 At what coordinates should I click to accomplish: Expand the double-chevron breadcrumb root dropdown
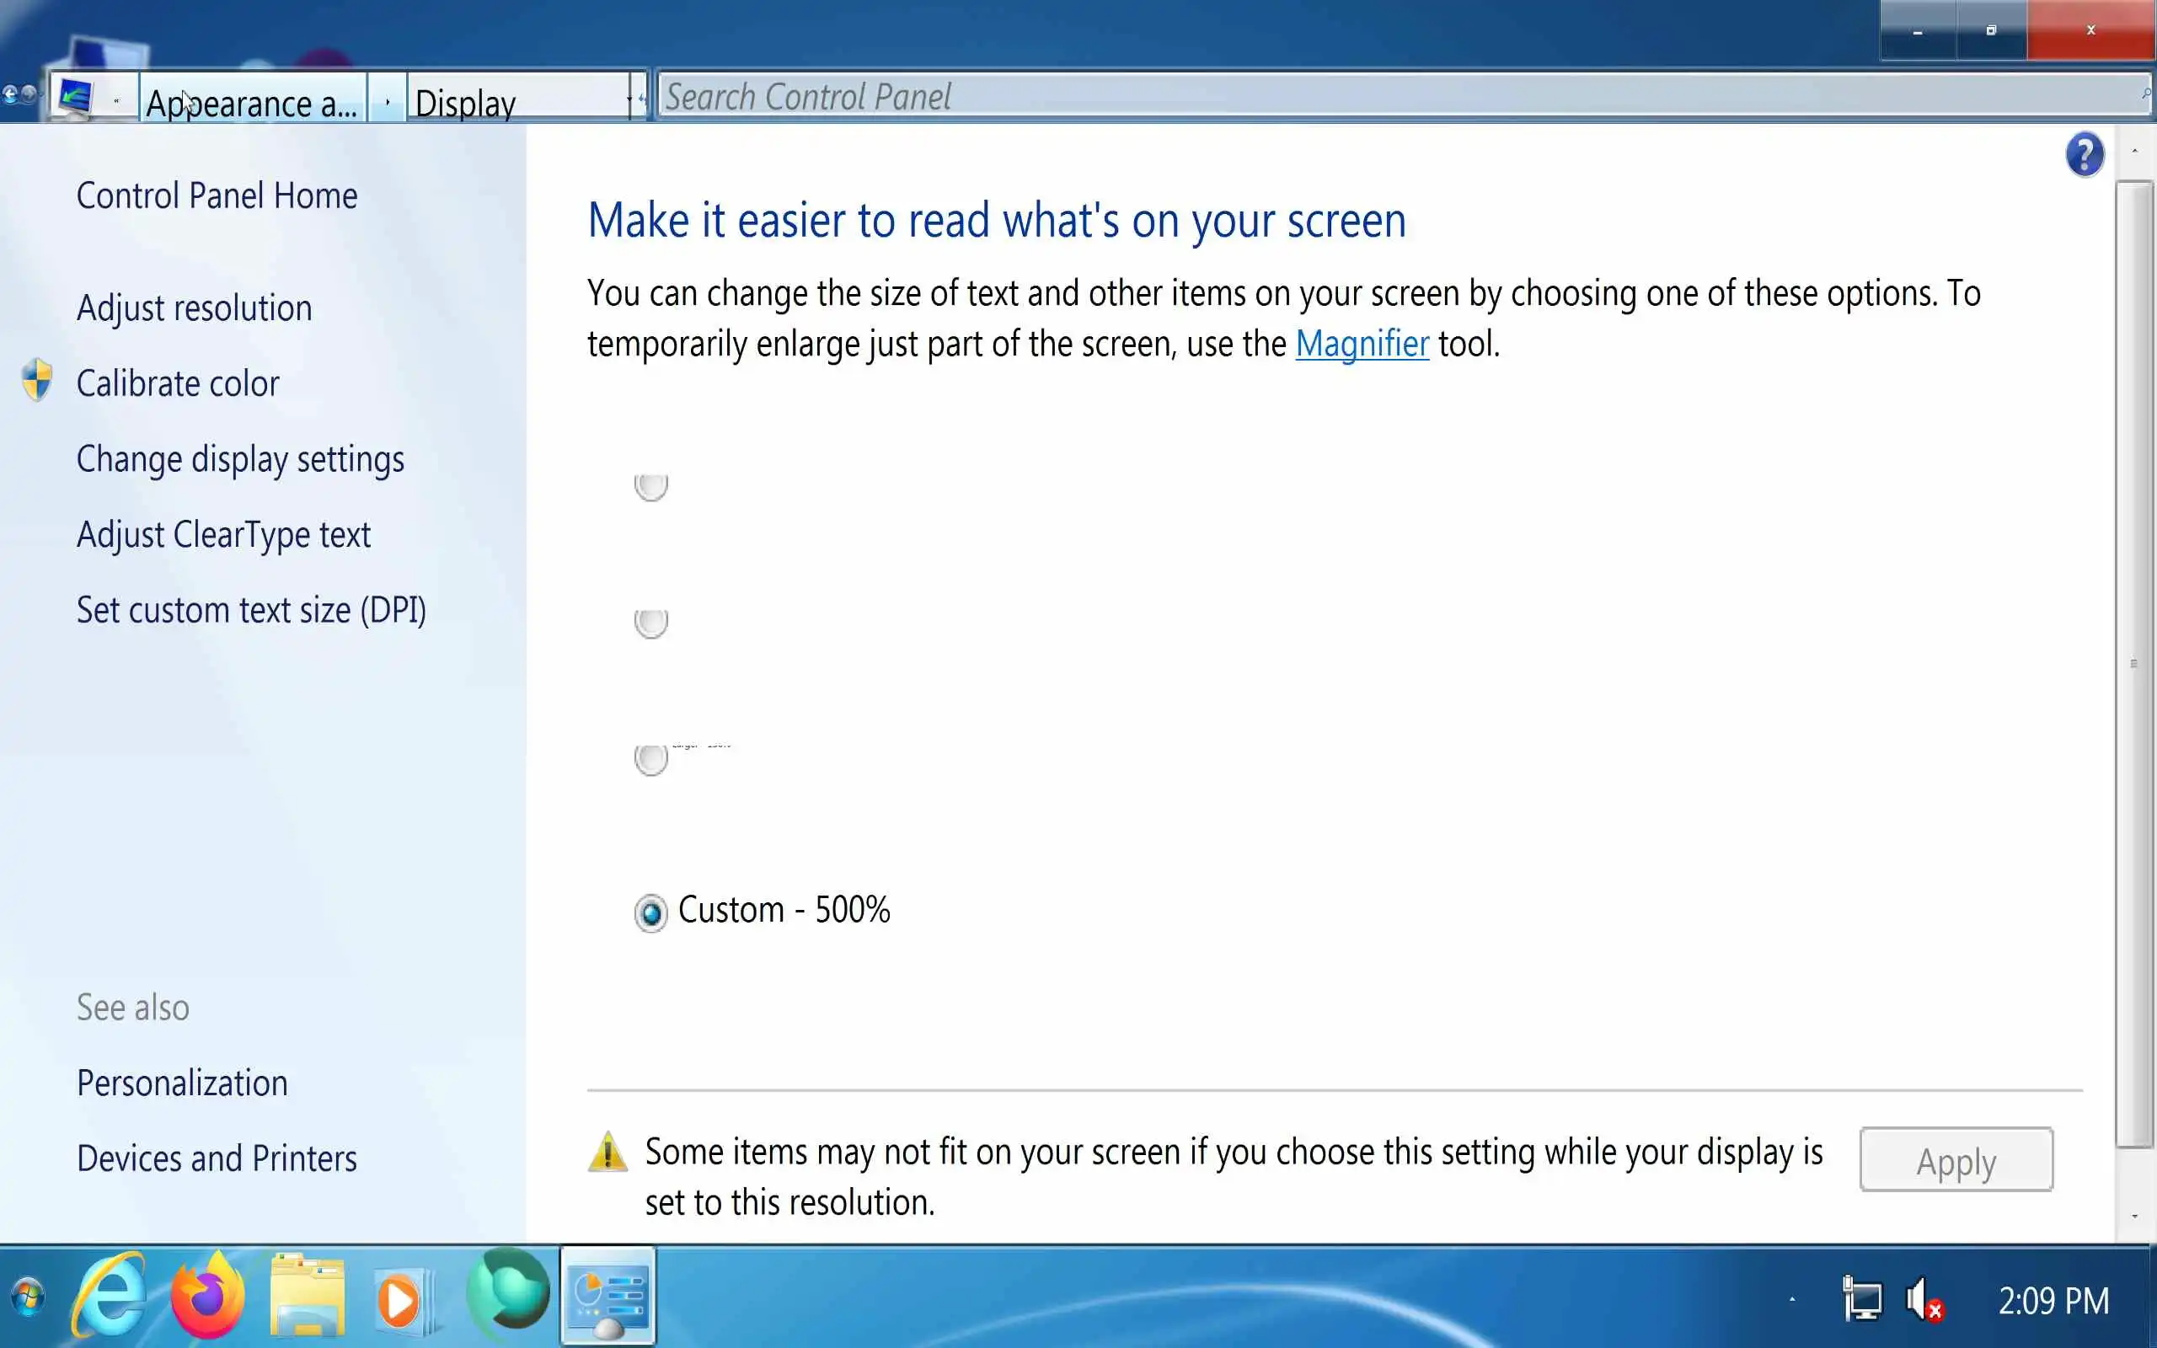click(x=117, y=102)
